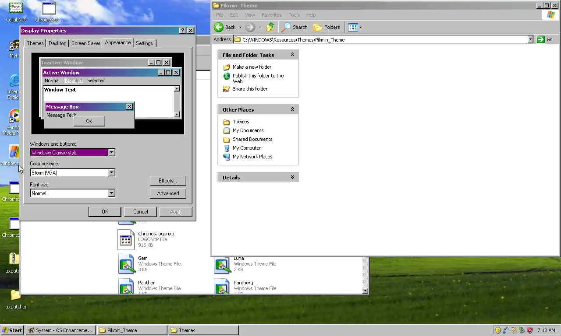The image size is (561, 336).
Task: Switch to System - OS Enhancement taskbar button
Action: (60, 330)
